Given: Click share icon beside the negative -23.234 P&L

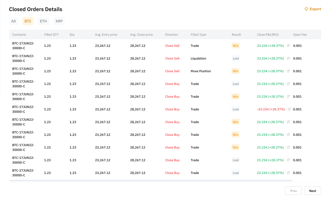Looking at the screenshot, I should click(x=289, y=109).
